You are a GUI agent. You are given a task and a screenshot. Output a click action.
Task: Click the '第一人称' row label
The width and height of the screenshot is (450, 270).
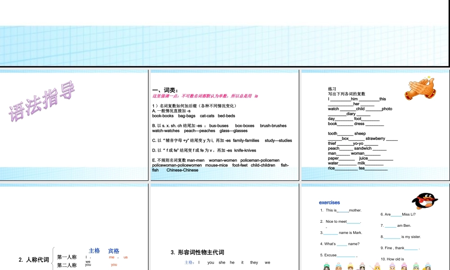coord(67,257)
